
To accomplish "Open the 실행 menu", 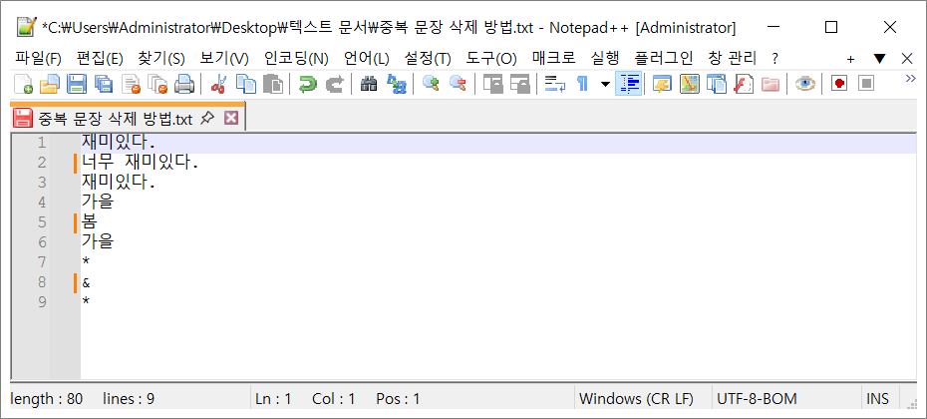I will tap(605, 58).
